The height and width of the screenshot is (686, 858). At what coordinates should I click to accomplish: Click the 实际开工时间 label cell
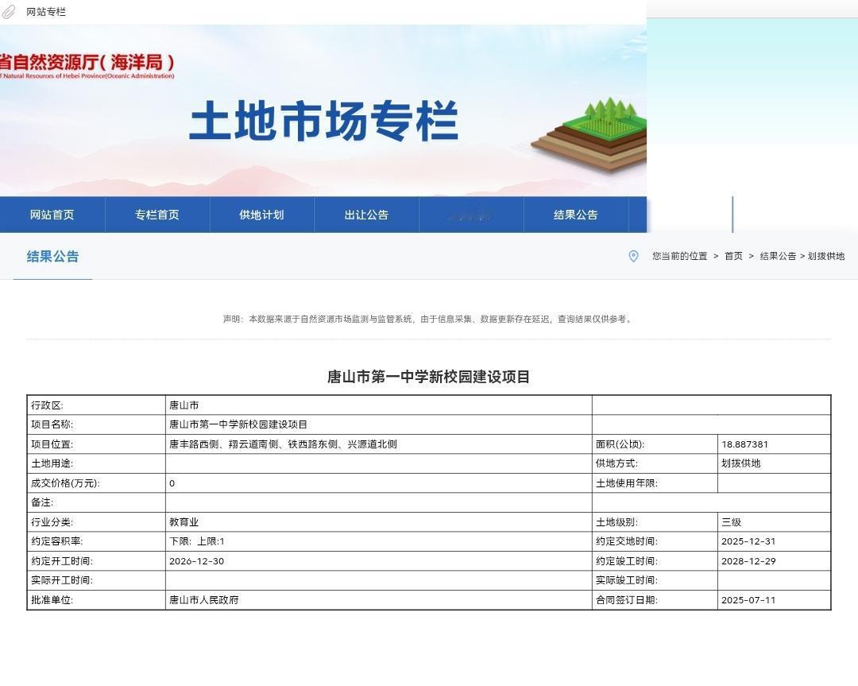pyautogui.click(x=96, y=579)
